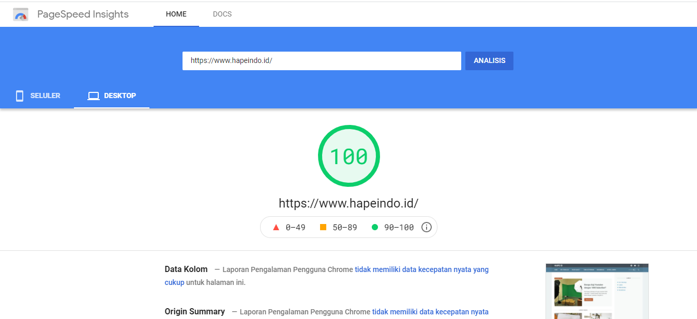Click the 90–100 legend label
Image resolution: width=697 pixels, height=319 pixels.
coord(399,227)
